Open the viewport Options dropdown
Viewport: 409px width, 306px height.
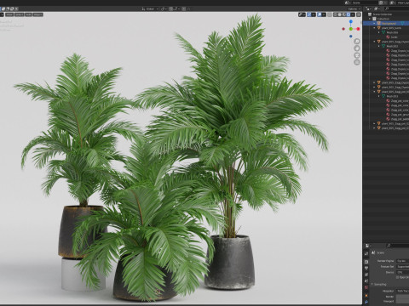(x=354, y=8)
